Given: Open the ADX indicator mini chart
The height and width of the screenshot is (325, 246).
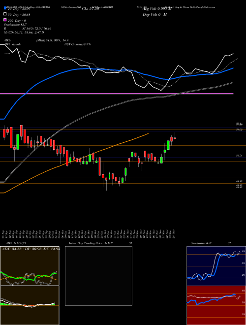Looking at the screenshot, I should (x=30, y=266).
